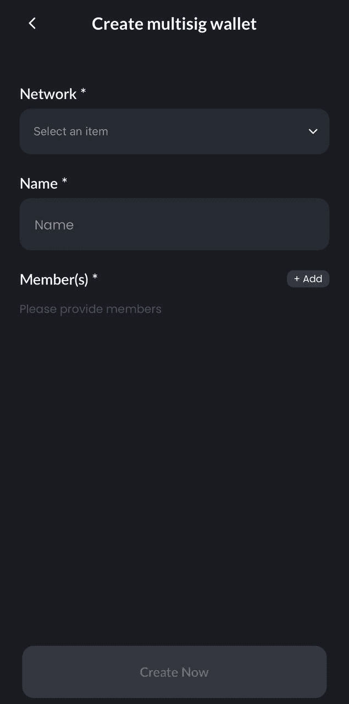Click the required asterisk beside Member(s)

[x=95, y=277]
